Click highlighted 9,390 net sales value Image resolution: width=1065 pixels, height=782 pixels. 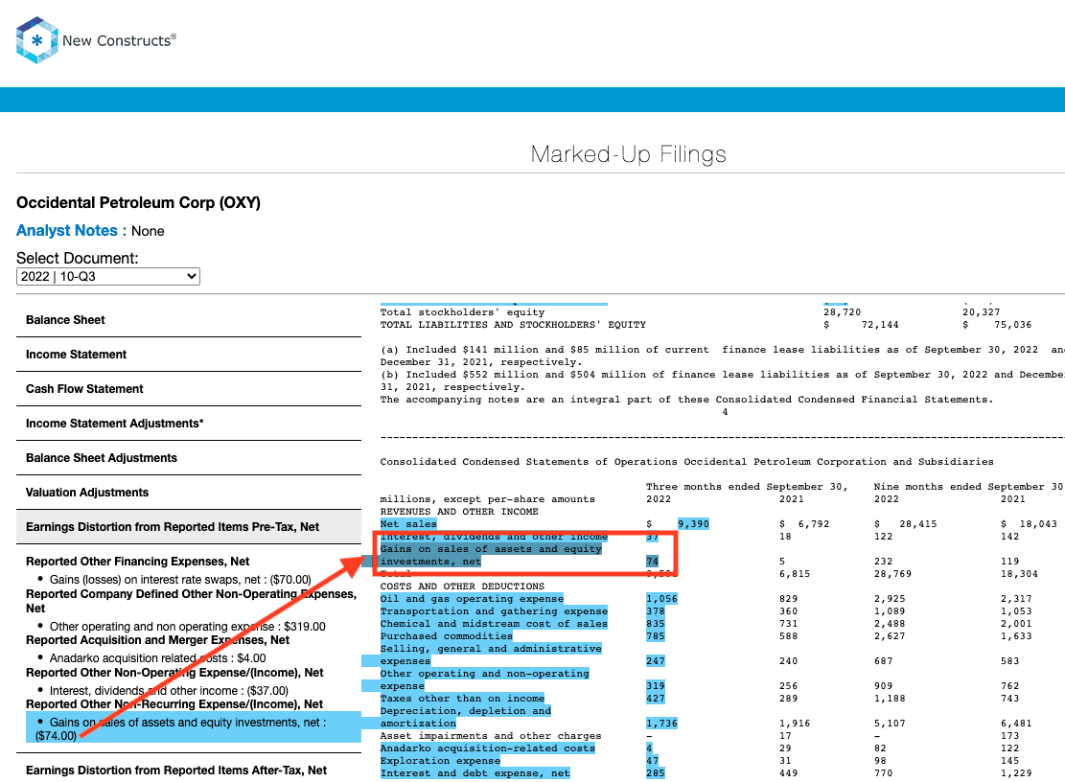click(x=693, y=524)
